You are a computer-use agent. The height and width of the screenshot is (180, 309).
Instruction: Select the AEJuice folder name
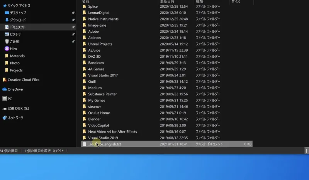[94, 50]
